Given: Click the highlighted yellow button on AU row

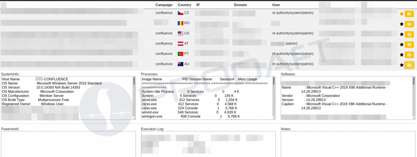Looking at the screenshot, I should coord(409,65).
